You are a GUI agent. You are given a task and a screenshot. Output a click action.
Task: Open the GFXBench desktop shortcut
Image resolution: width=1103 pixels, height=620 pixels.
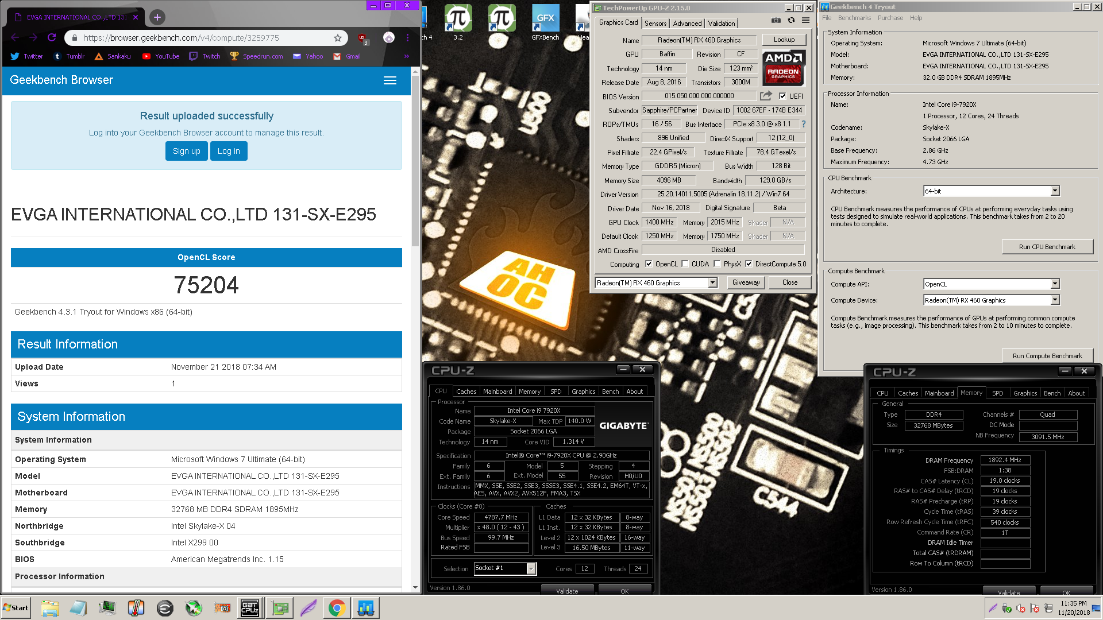(545, 22)
